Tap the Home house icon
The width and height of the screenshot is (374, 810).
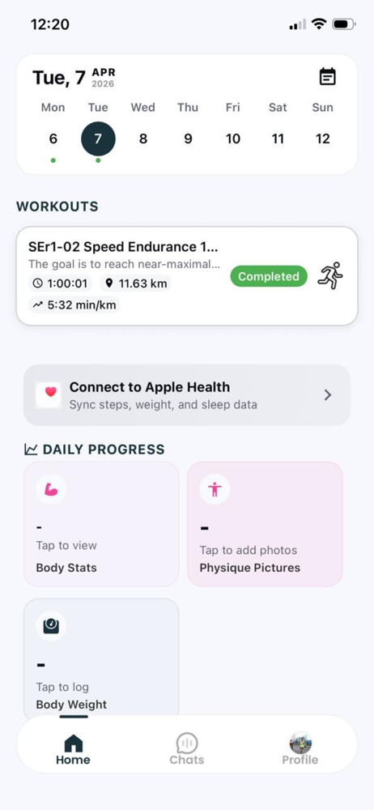click(x=73, y=744)
